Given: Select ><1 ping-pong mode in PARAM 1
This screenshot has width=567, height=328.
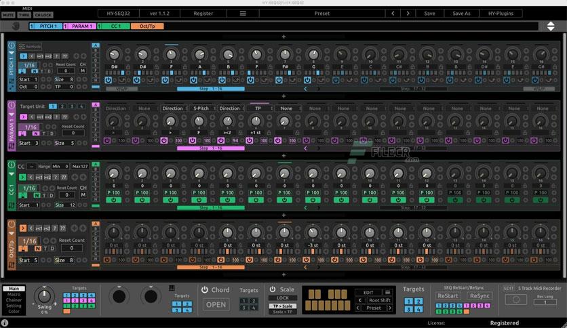Looking at the screenshot, I should click(x=40, y=117).
